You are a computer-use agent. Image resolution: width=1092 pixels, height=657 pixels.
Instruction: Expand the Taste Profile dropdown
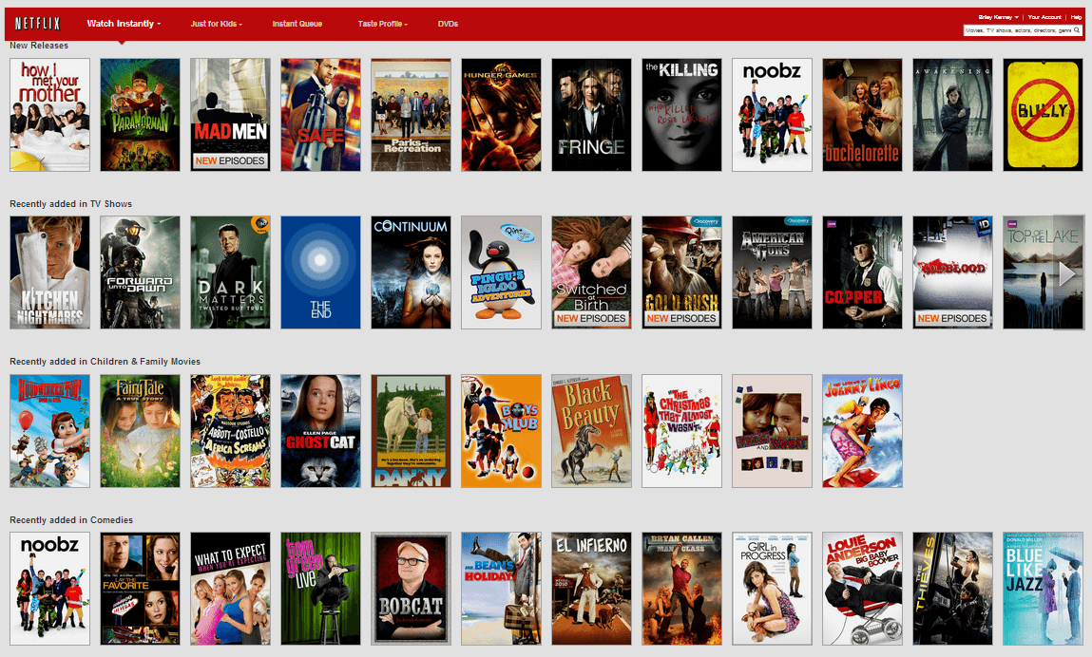click(x=381, y=21)
